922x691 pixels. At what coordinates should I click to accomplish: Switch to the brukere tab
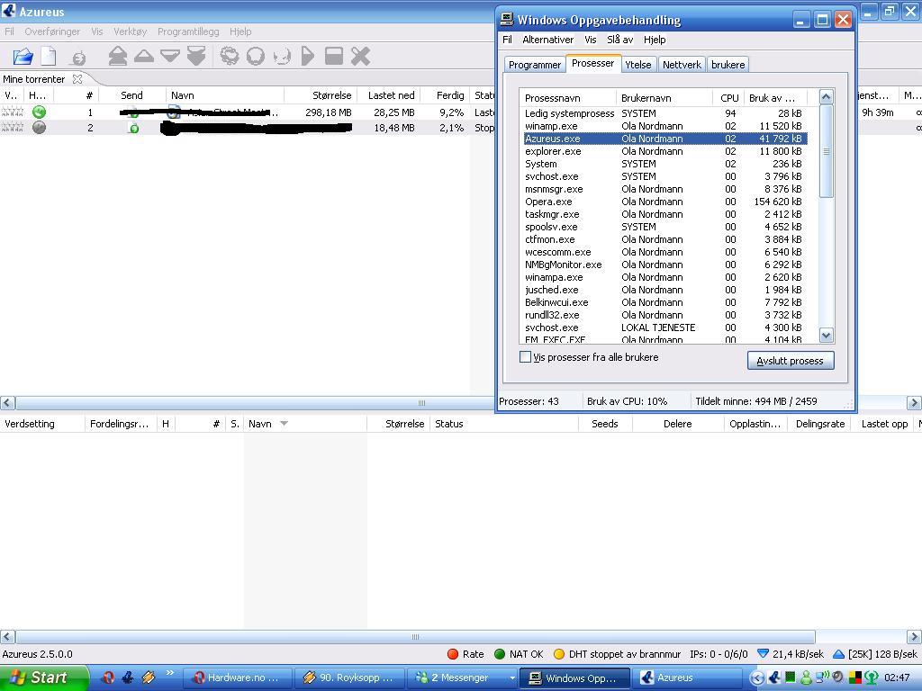(x=728, y=65)
